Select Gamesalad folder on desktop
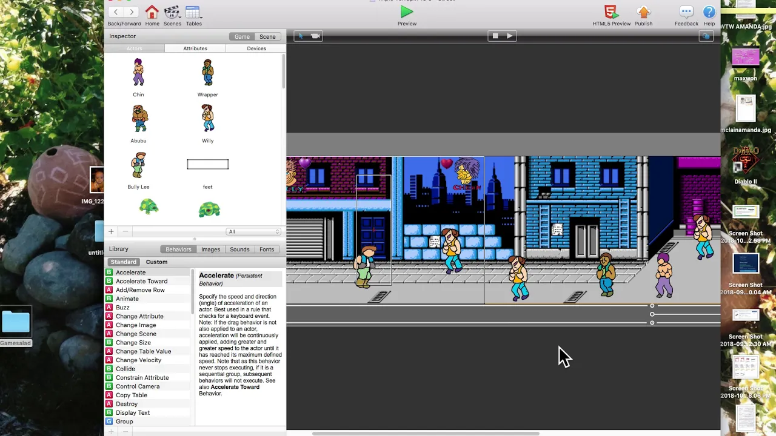Screen dimensions: 776x436 point(16,328)
